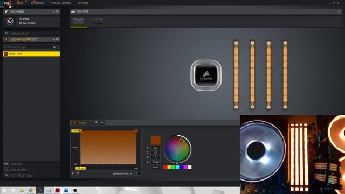345x194 pixels.
Task: Click the search magnifier in effects filter
Action: 54,47
